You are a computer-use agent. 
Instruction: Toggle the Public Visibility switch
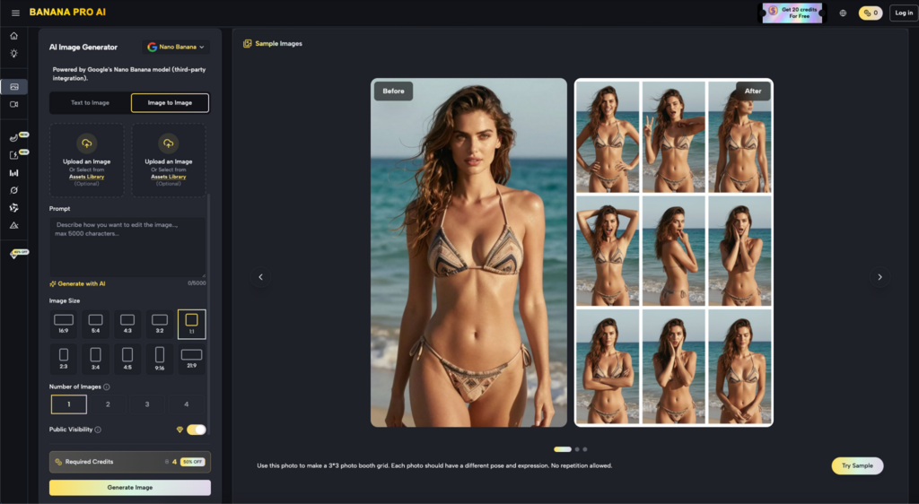click(196, 430)
